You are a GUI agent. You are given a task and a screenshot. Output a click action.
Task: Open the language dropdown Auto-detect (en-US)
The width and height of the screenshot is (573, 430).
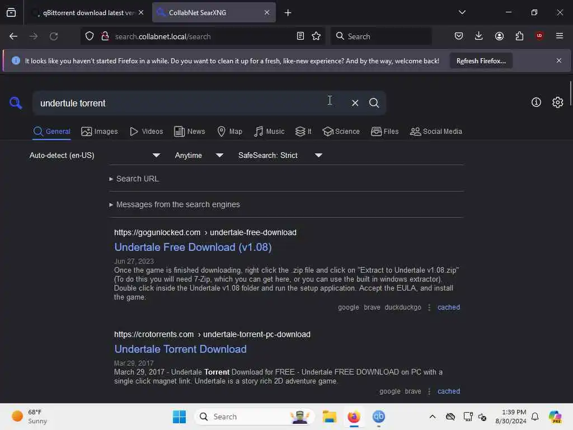coord(95,156)
